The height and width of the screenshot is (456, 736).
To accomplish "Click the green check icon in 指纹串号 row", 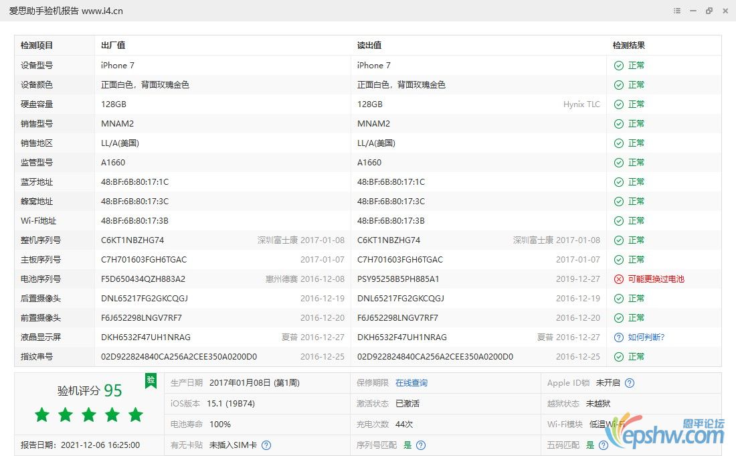I will (619, 356).
